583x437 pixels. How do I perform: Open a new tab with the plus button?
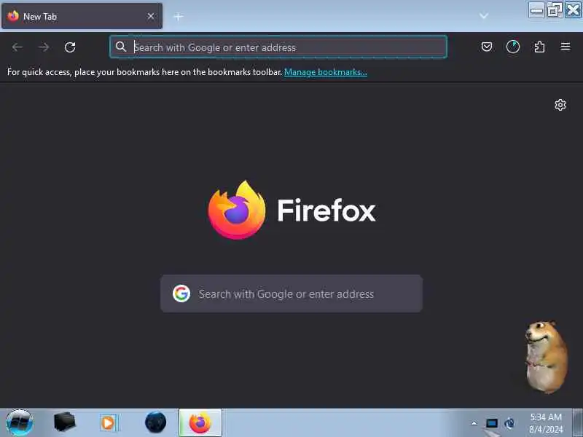[x=179, y=16]
